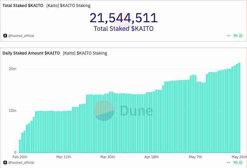Click the 9h refresh time in Total Staked panel
247x168 pixels.
pyautogui.click(x=236, y=36)
